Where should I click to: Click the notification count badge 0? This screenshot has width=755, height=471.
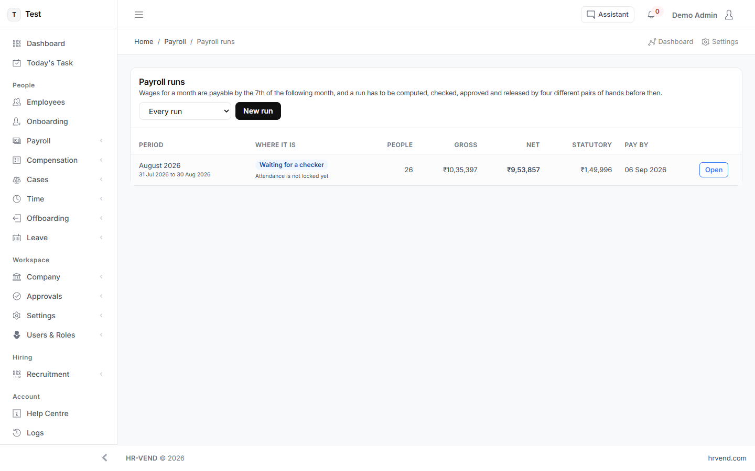[x=657, y=12]
